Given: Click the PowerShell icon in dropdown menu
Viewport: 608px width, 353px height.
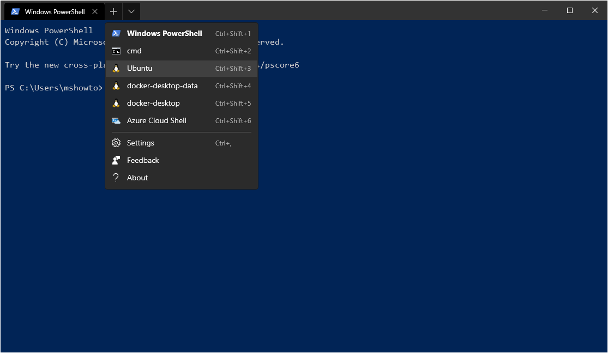Looking at the screenshot, I should tap(116, 33).
